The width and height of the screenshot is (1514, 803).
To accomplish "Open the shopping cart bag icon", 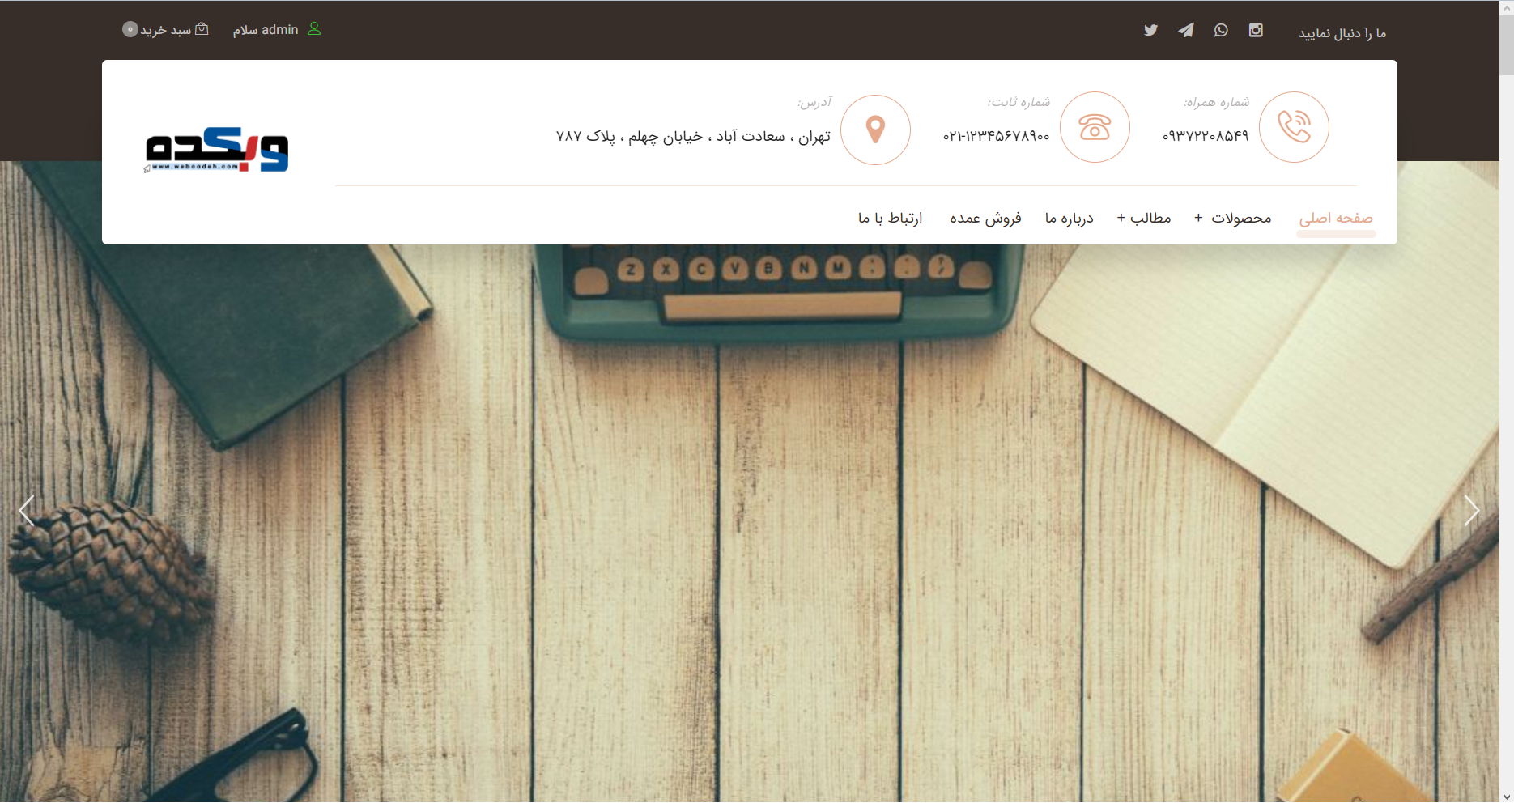I will pyautogui.click(x=202, y=29).
